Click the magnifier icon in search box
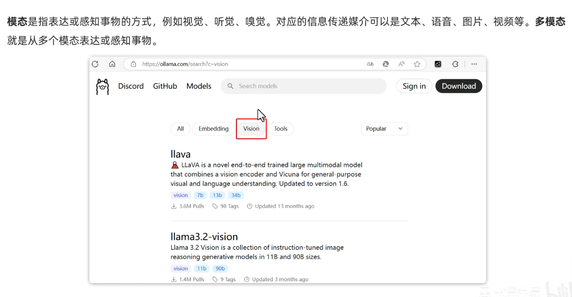 pyautogui.click(x=230, y=86)
